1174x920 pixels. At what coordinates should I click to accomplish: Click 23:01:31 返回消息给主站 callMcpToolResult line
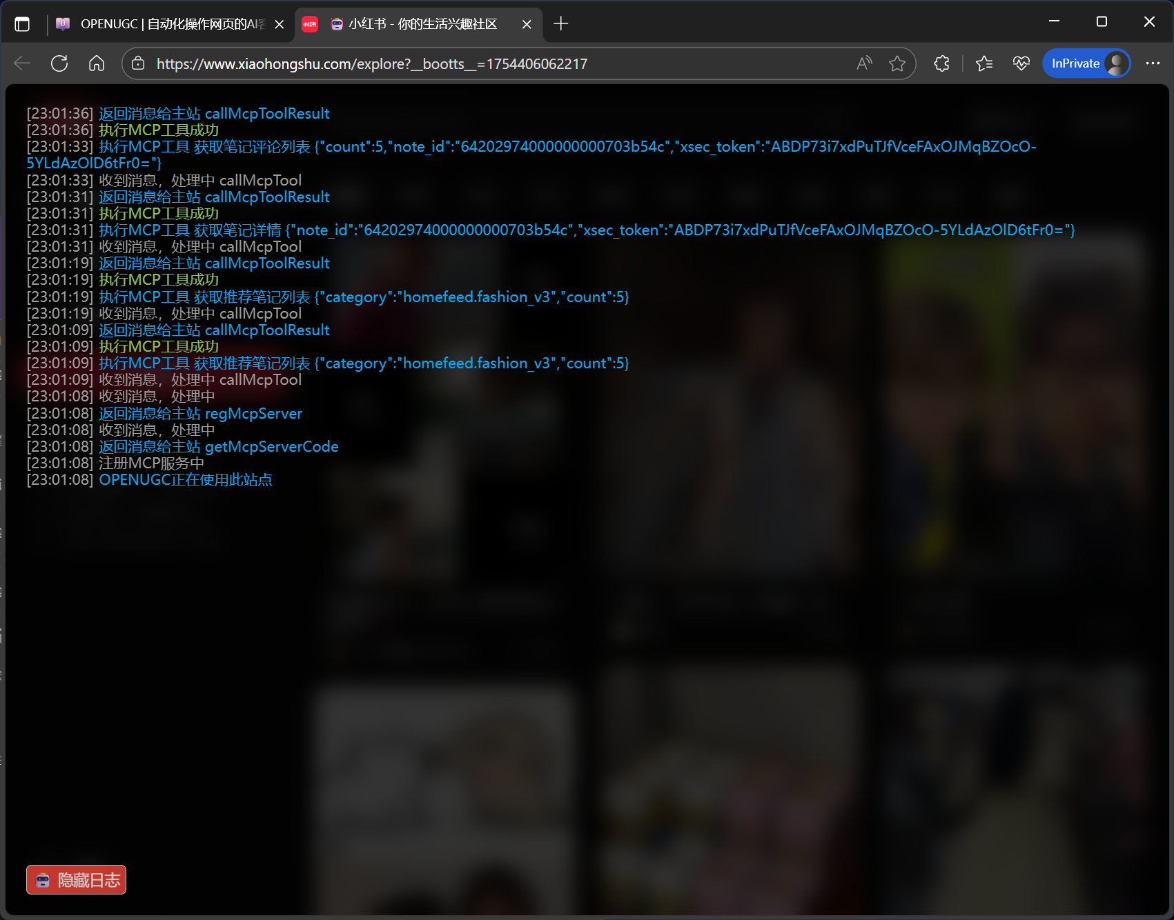pos(178,197)
